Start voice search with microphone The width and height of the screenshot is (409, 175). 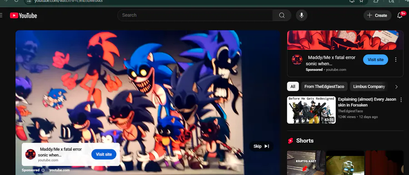point(302,15)
